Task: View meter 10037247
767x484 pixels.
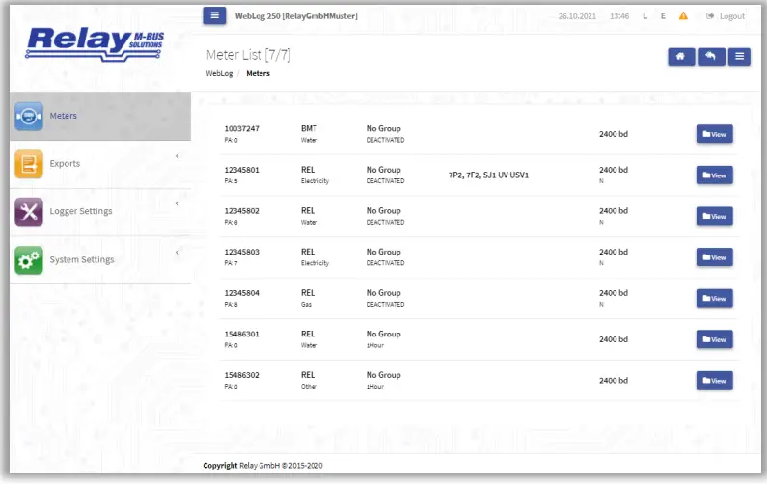Action: click(x=714, y=134)
